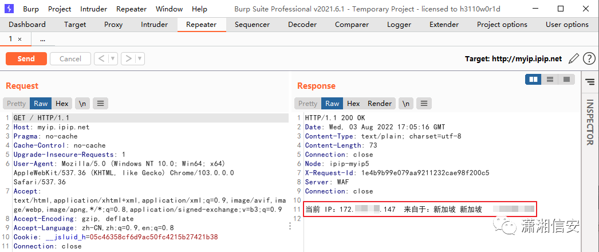Click the Content-Length: 73 response header
The image size is (599, 252).
click(341, 145)
